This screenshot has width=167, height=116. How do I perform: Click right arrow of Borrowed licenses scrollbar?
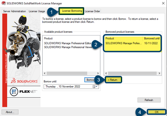[159, 73]
